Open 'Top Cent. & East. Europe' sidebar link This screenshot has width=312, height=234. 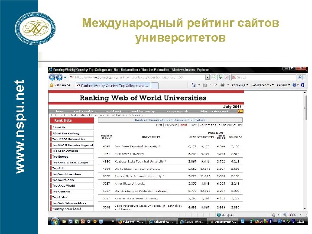(x=72, y=162)
